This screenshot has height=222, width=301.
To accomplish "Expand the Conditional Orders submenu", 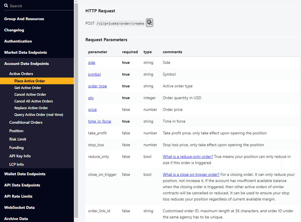I will coord(26,122).
